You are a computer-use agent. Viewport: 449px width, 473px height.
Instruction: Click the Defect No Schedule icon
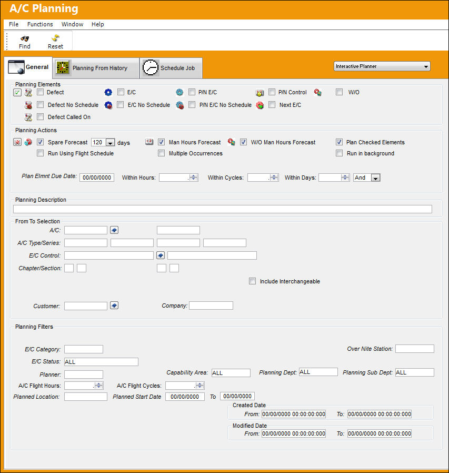[x=28, y=105]
